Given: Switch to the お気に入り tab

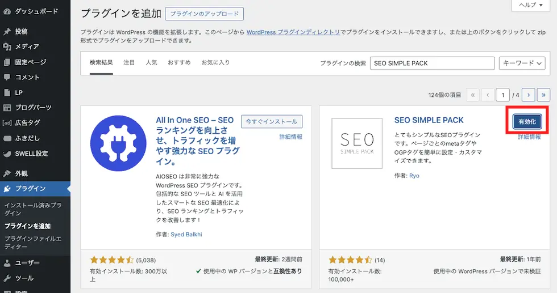Looking at the screenshot, I should click(215, 63).
